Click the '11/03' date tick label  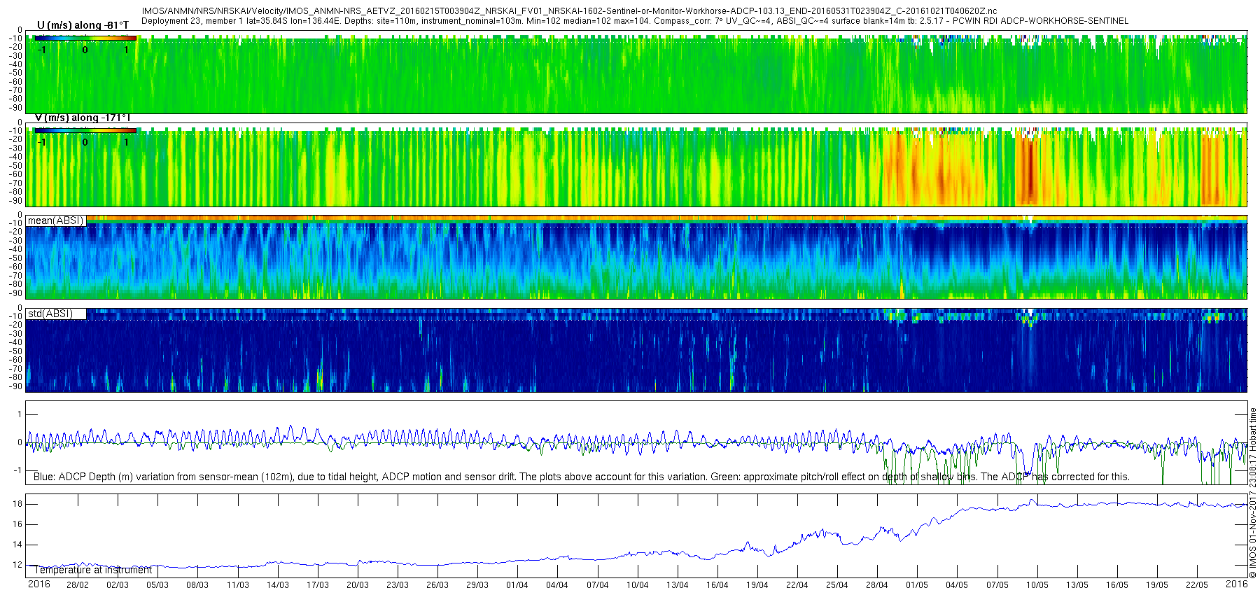(x=238, y=585)
